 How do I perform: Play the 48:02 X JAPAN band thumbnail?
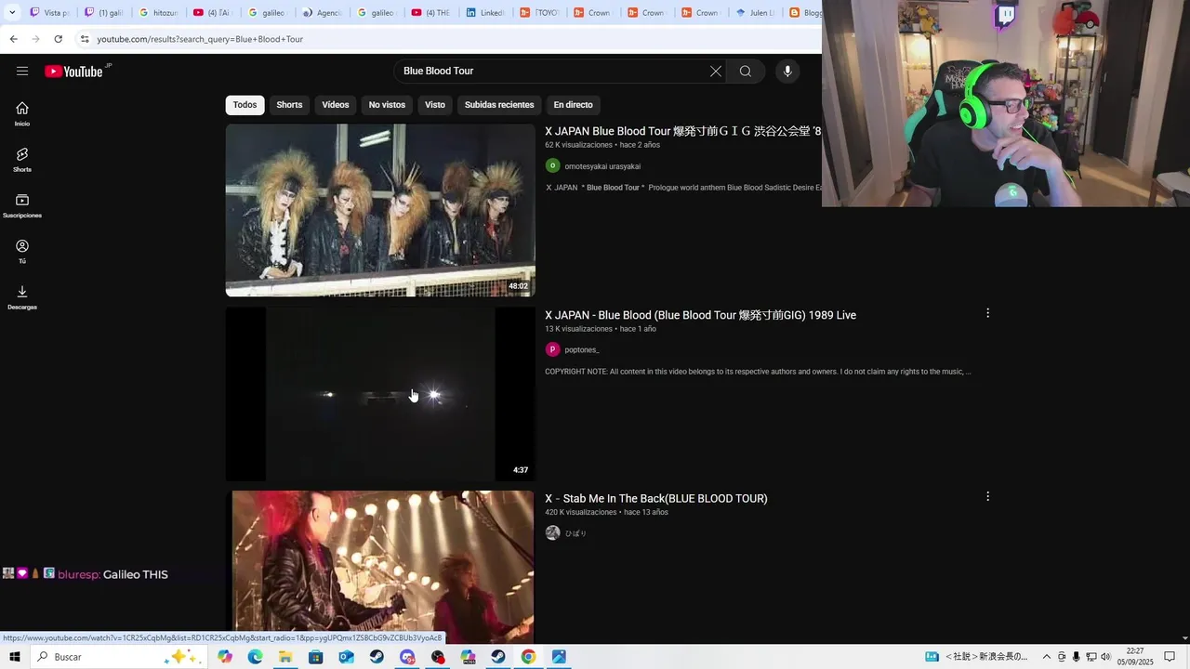pos(380,210)
